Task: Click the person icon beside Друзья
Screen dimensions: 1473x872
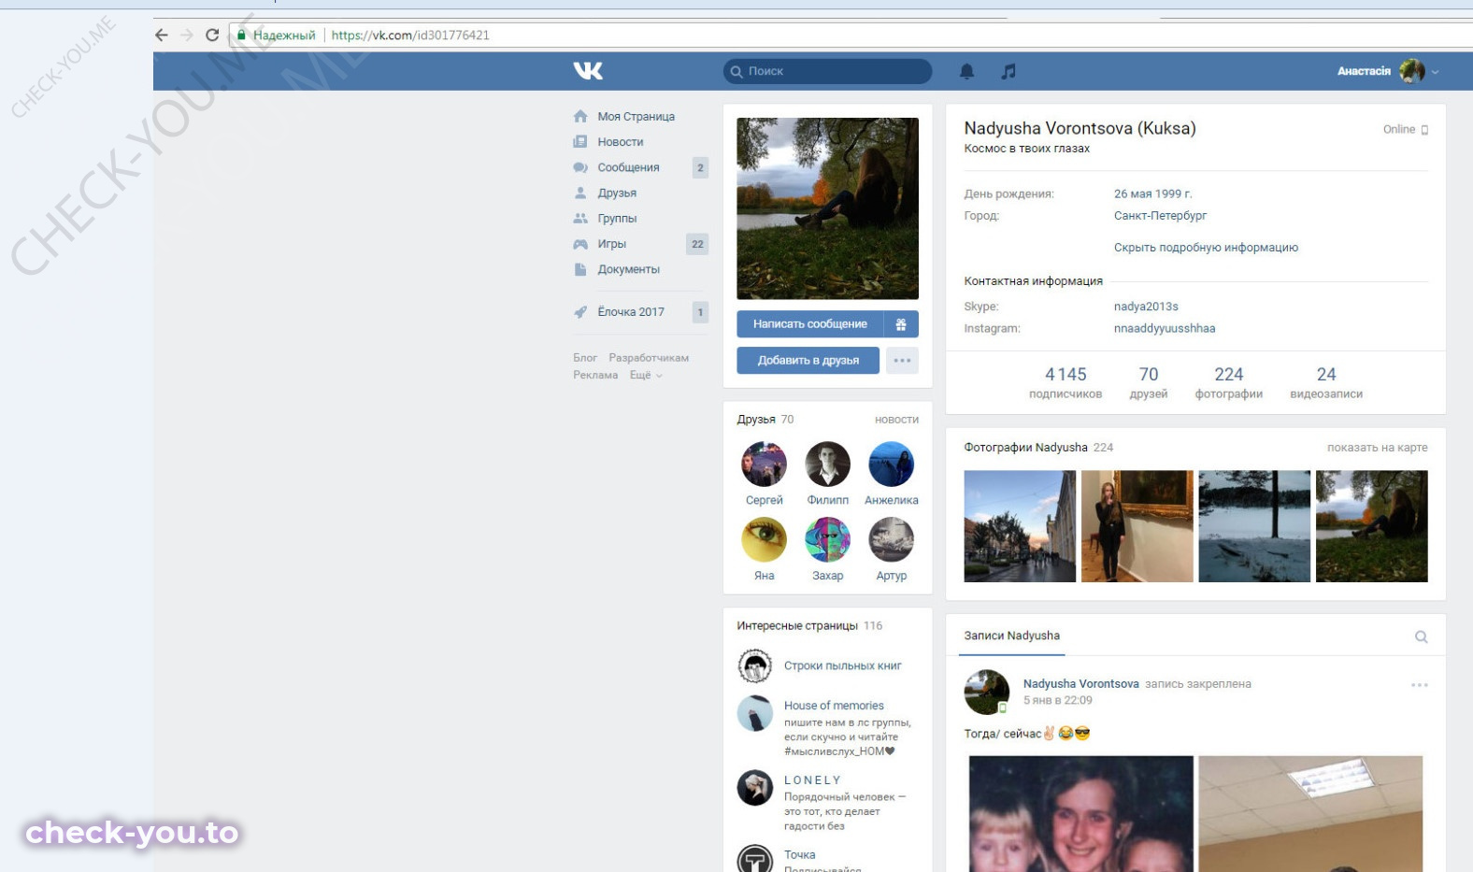Action: click(x=580, y=193)
